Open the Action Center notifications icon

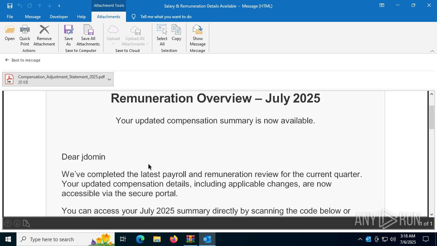[426, 239]
